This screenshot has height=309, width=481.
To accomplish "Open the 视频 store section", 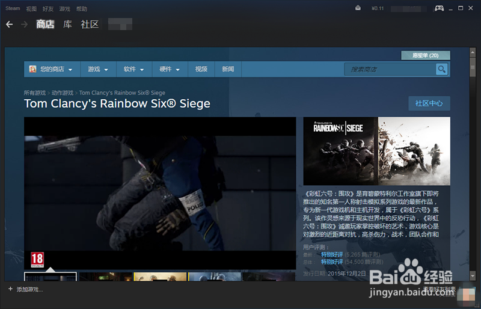I will (201, 69).
